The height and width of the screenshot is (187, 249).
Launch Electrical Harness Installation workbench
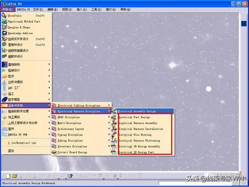[143, 129]
